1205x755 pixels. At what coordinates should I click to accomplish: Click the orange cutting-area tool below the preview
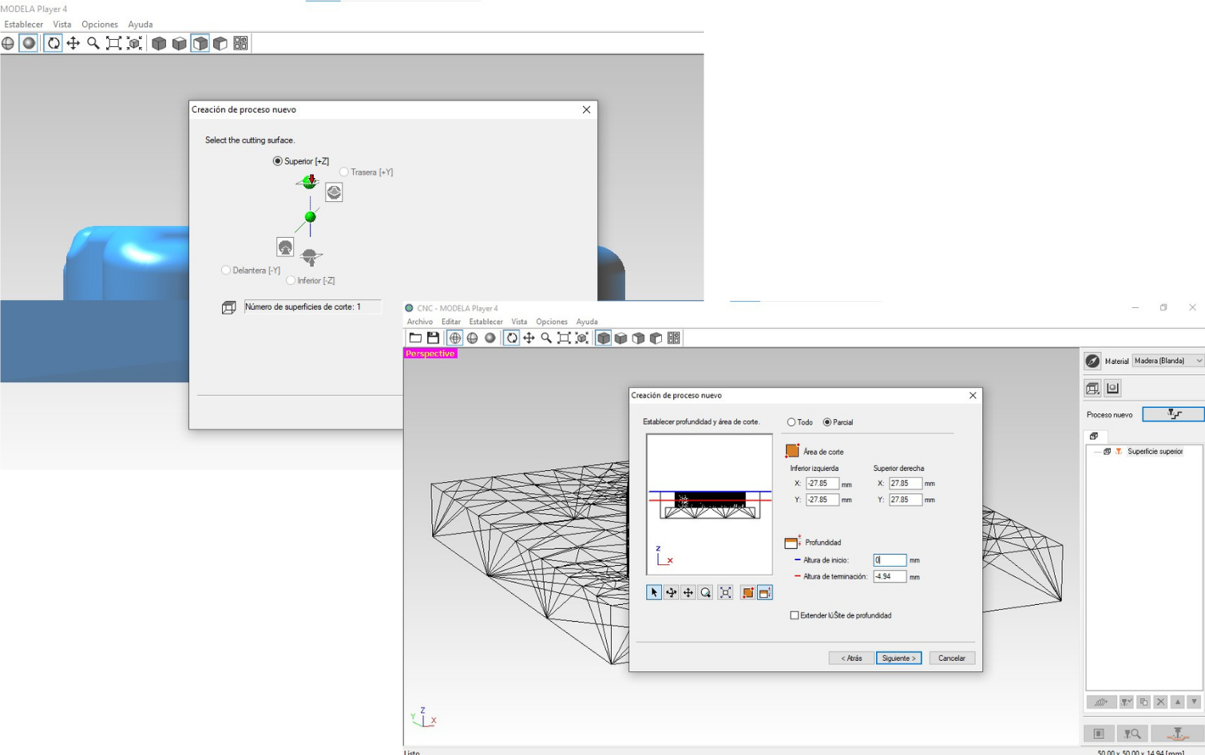pyautogui.click(x=747, y=593)
